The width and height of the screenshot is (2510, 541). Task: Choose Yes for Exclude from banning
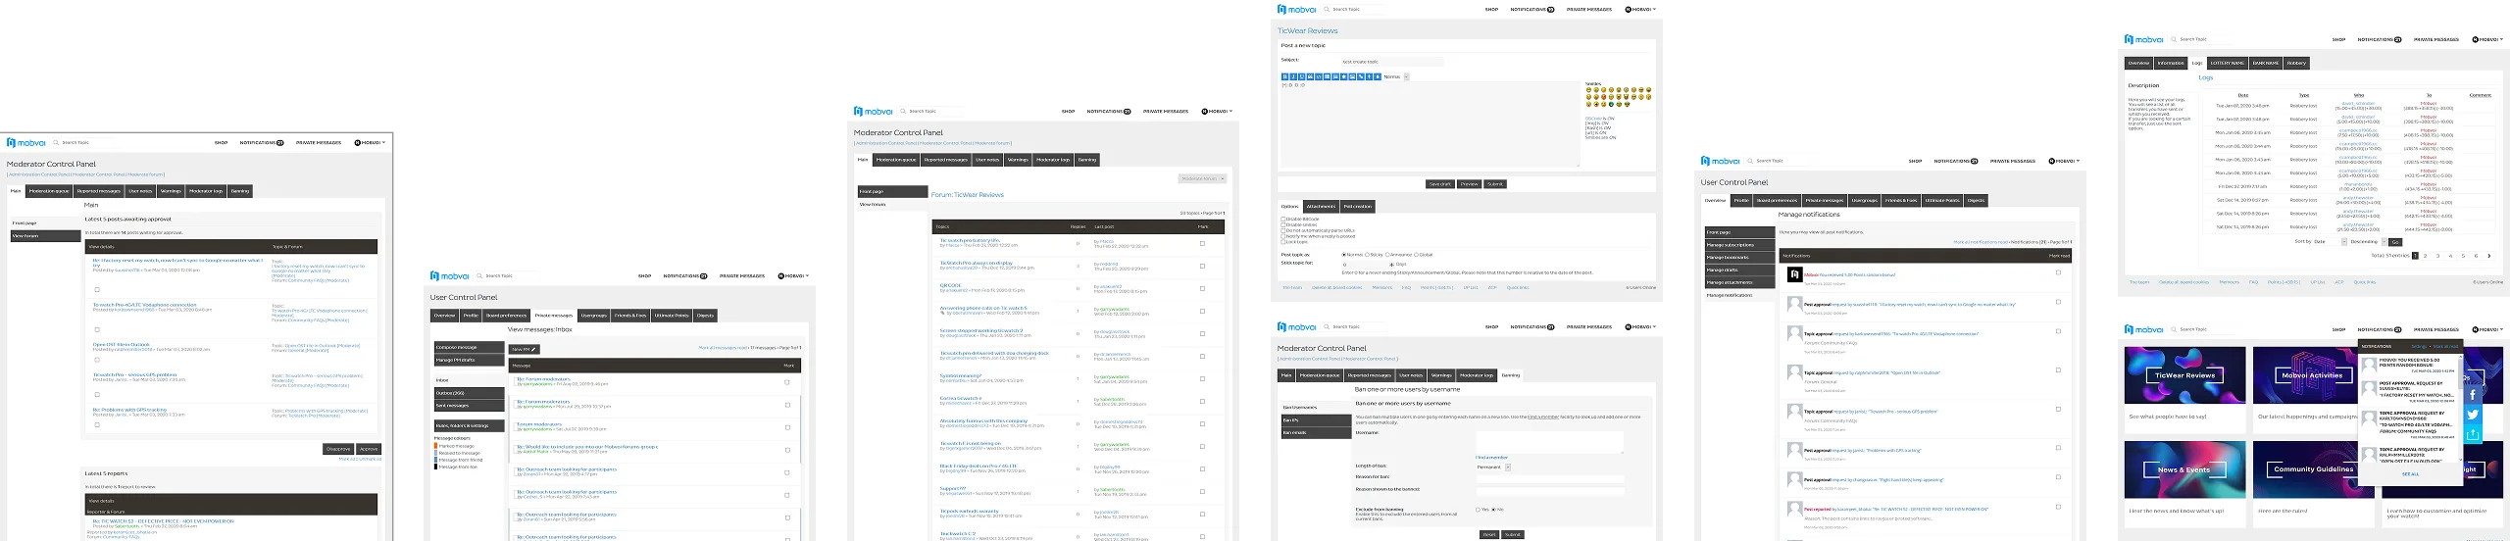[1478, 510]
